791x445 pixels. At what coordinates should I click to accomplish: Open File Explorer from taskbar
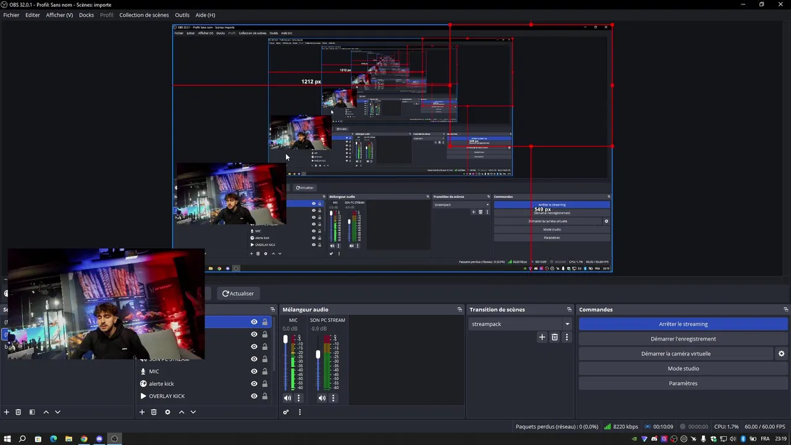(x=69, y=439)
